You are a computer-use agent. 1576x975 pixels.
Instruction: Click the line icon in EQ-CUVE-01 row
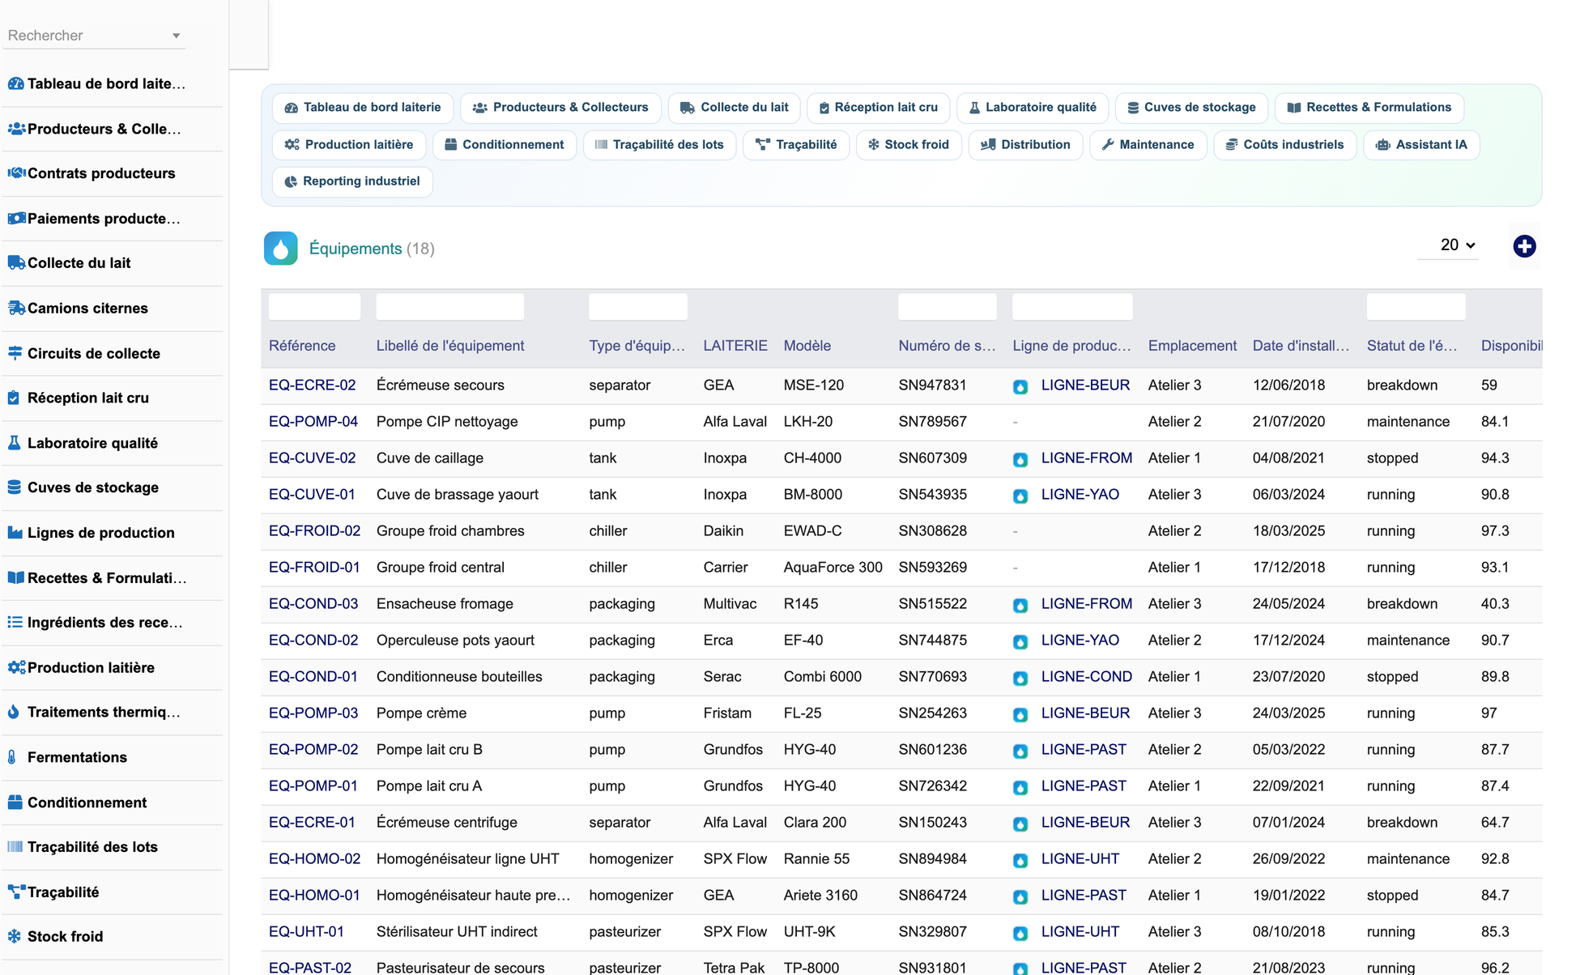pos(1020,496)
